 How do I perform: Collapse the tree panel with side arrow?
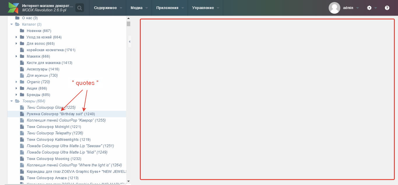130,42
